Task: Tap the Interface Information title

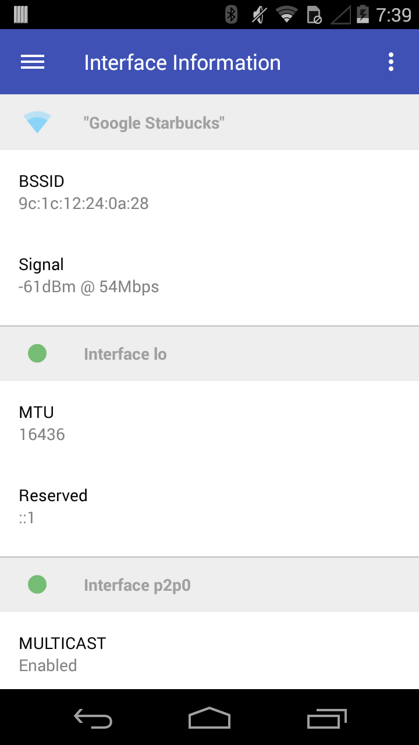Action: click(x=182, y=63)
